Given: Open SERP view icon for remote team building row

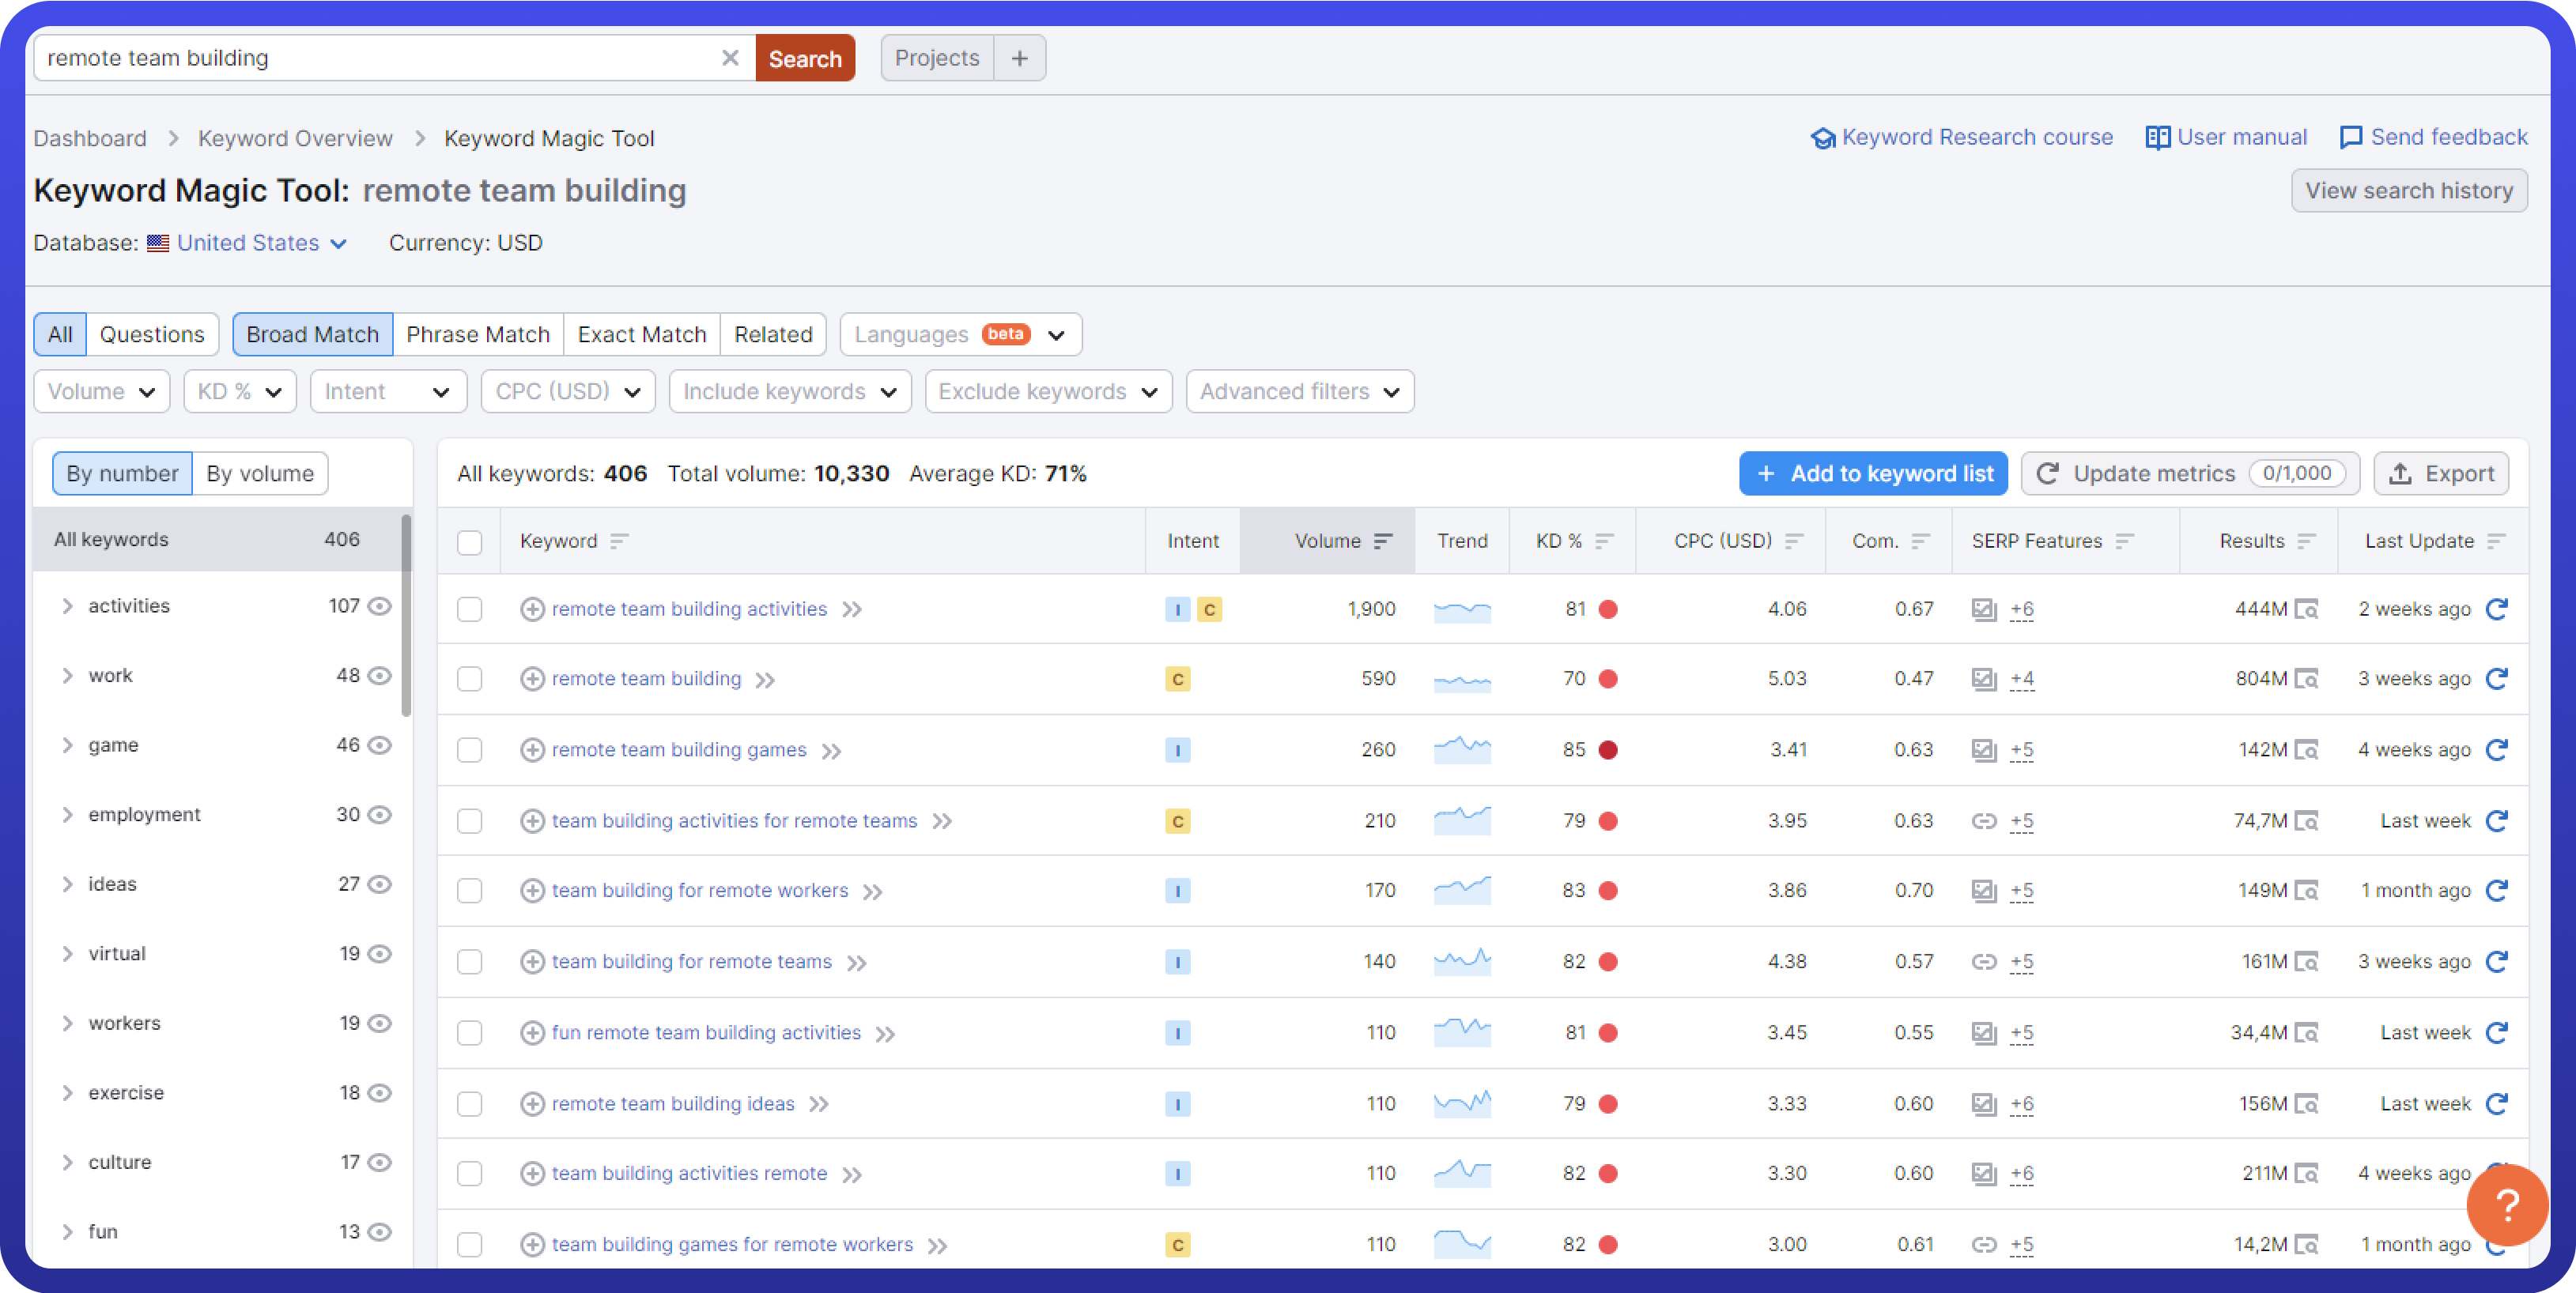Looking at the screenshot, I should point(2306,680).
